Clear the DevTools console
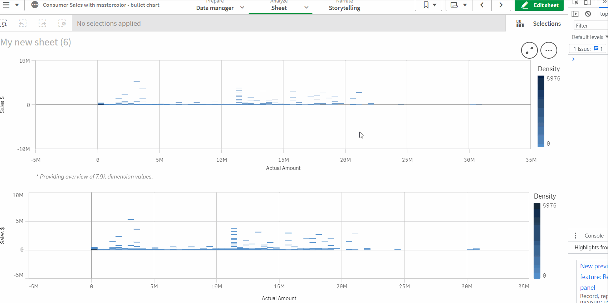The image size is (608, 303). 588,14
